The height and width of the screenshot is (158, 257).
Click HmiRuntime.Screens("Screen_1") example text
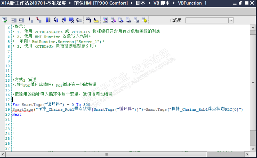[x=67, y=42]
